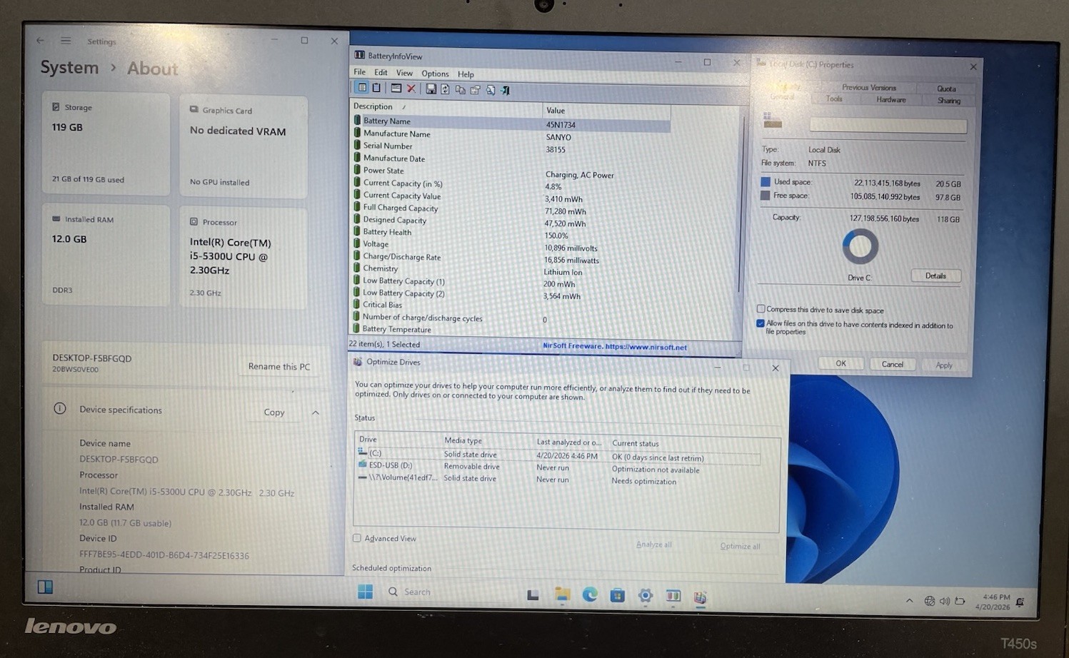
Task: Click the Free space gray color swatch
Action: click(x=765, y=195)
